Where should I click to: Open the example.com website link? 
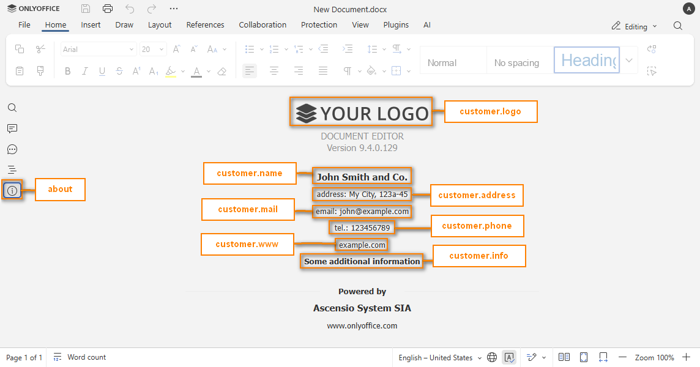(362, 245)
